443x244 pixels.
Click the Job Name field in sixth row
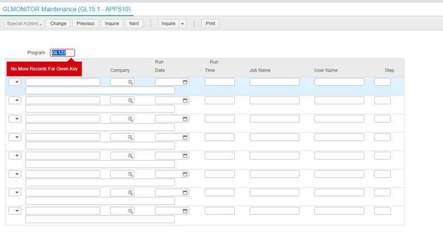click(275, 174)
